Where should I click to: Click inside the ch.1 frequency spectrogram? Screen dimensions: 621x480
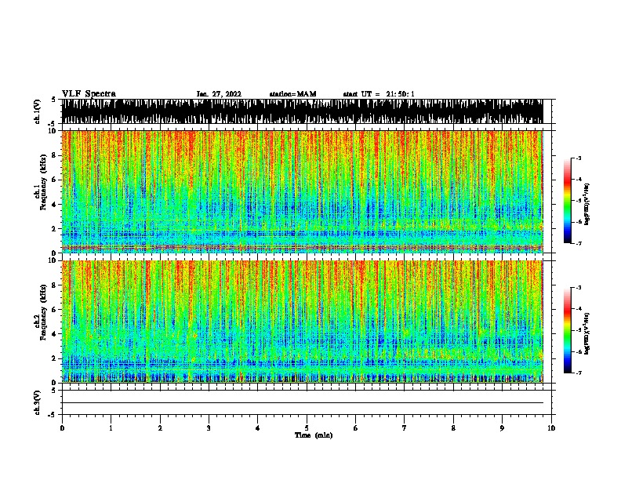tap(302, 191)
